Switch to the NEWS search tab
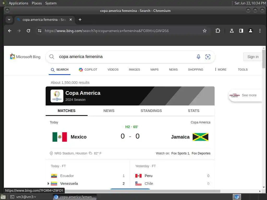Image resolution: width=267 pixels, height=200 pixels. 173,70
